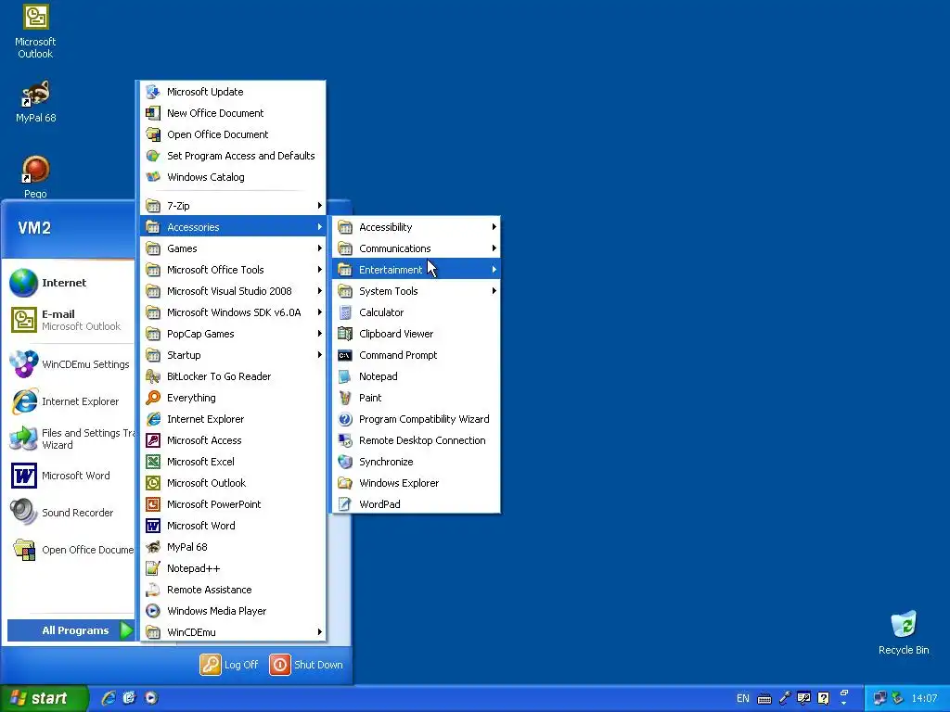Image resolution: width=950 pixels, height=712 pixels.
Task: Launch Clipboard Viewer
Action: [417, 334]
